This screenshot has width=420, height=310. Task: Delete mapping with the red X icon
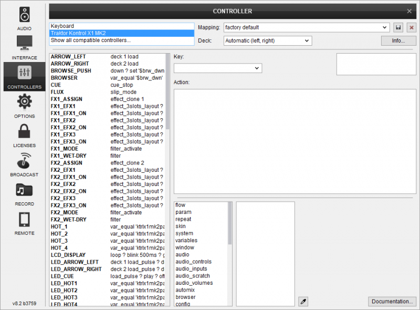point(412,27)
